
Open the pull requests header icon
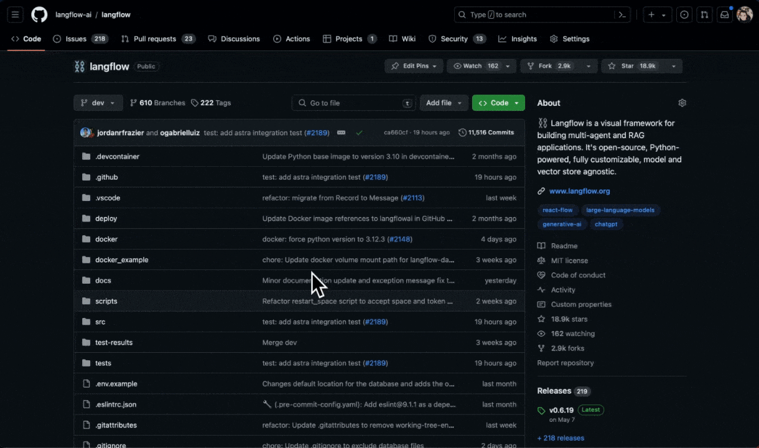[704, 14]
